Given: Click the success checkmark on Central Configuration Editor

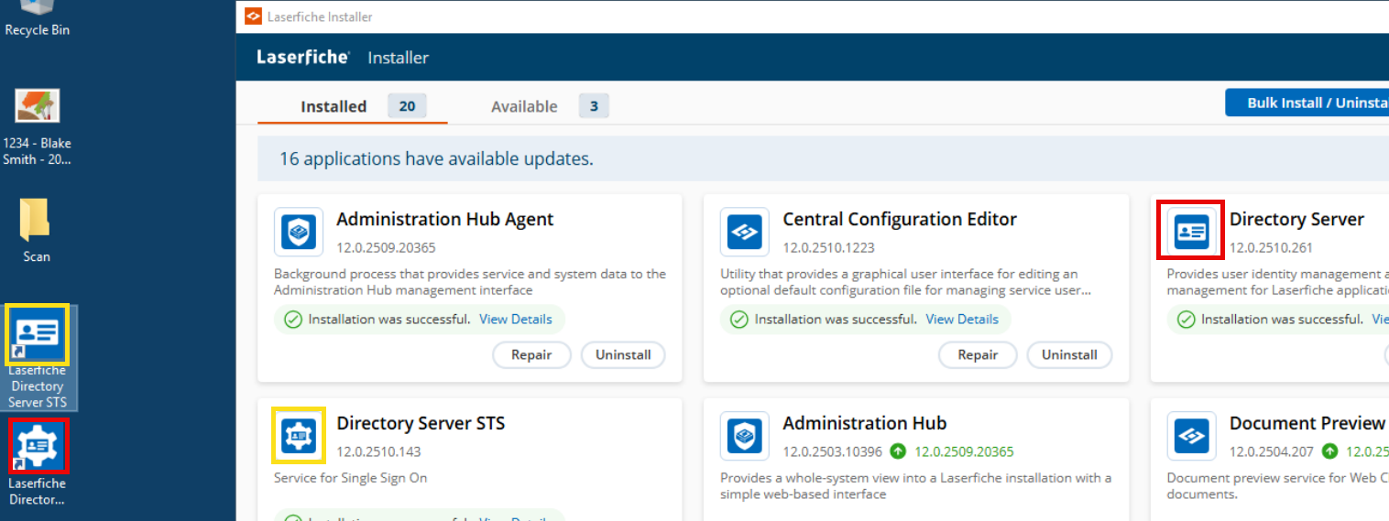Looking at the screenshot, I should pyautogui.click(x=739, y=320).
